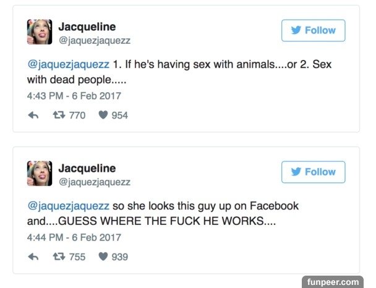
Task: Open Jacqueline's name in the second tweet
Action: [87, 168]
